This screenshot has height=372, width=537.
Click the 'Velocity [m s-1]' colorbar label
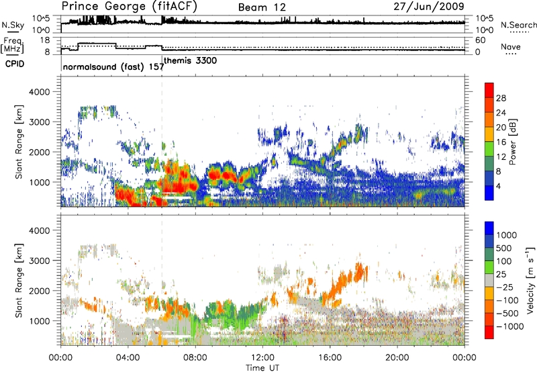pyautogui.click(x=530, y=280)
